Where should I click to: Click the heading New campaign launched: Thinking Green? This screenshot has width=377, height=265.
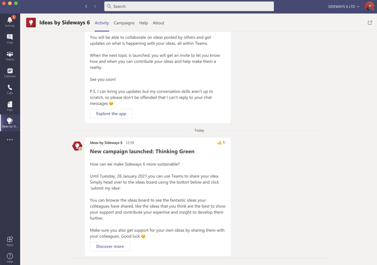(142, 151)
